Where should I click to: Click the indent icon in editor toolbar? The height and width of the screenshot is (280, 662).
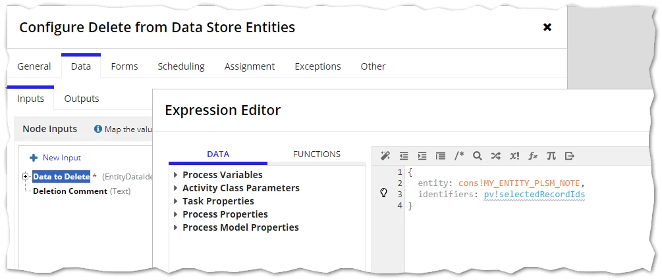422,156
